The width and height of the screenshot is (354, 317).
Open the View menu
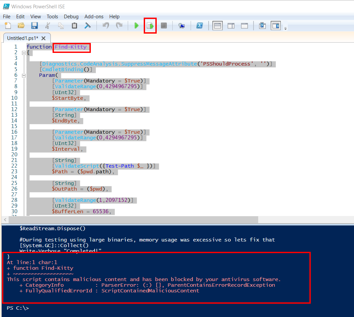pos(36,17)
